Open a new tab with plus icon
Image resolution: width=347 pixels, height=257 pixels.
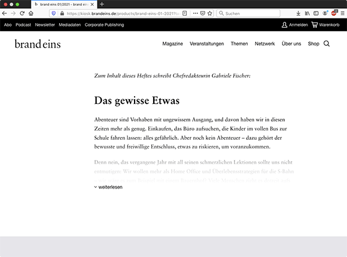pos(102,4)
